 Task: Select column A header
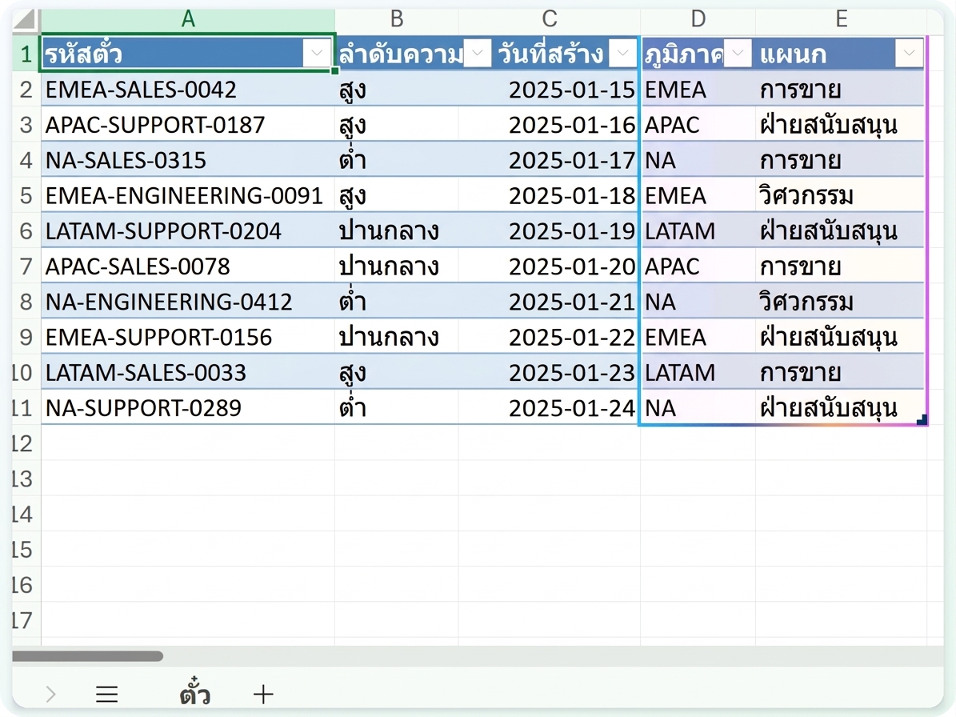tap(188, 19)
